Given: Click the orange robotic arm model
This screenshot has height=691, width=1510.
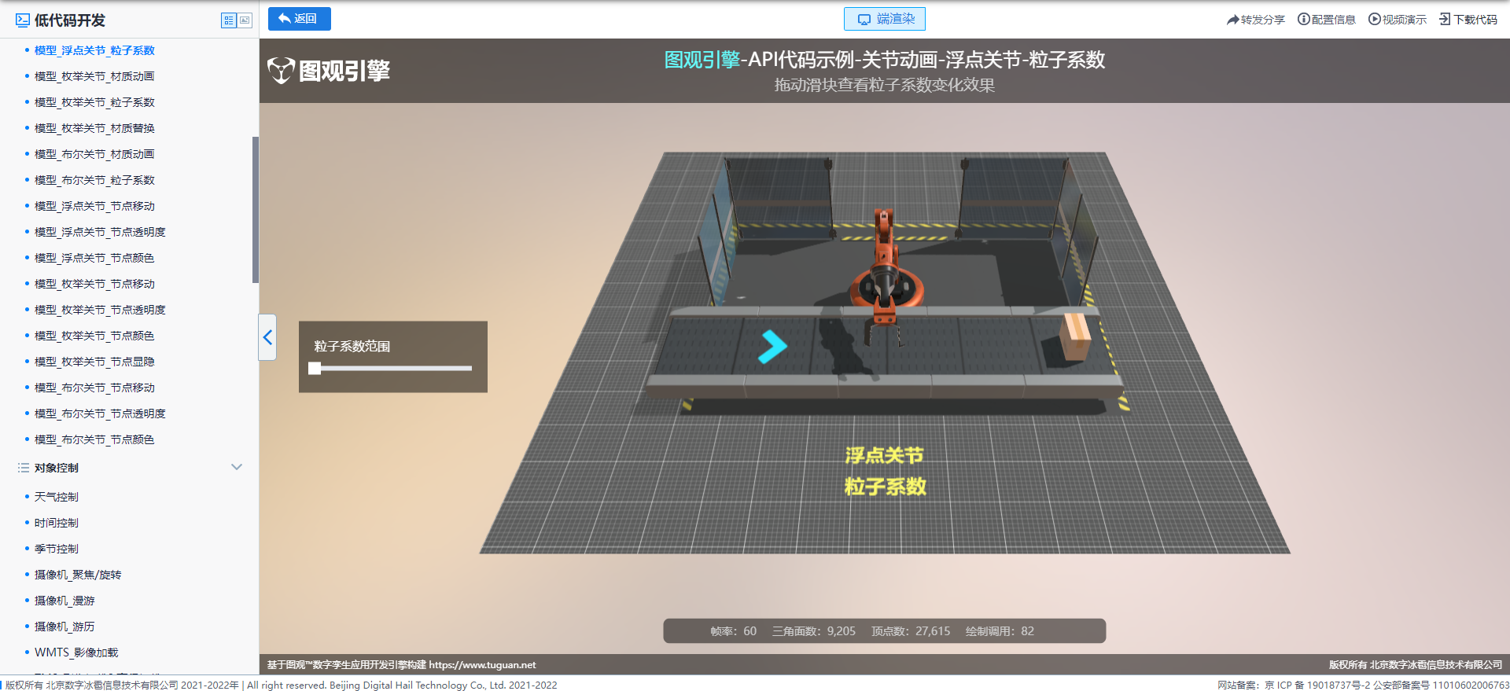Looking at the screenshot, I should [x=885, y=267].
